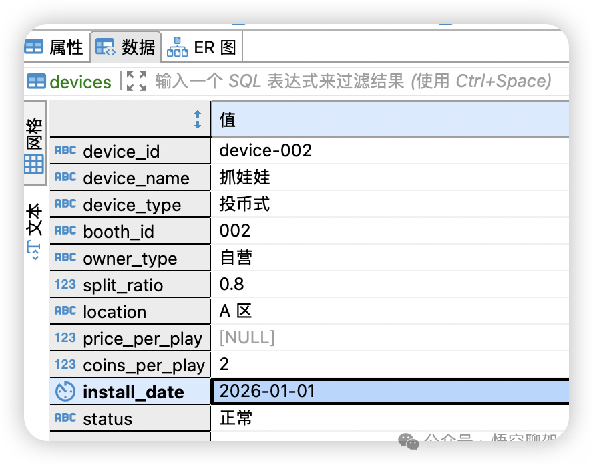Select the status row label

[x=130, y=418]
